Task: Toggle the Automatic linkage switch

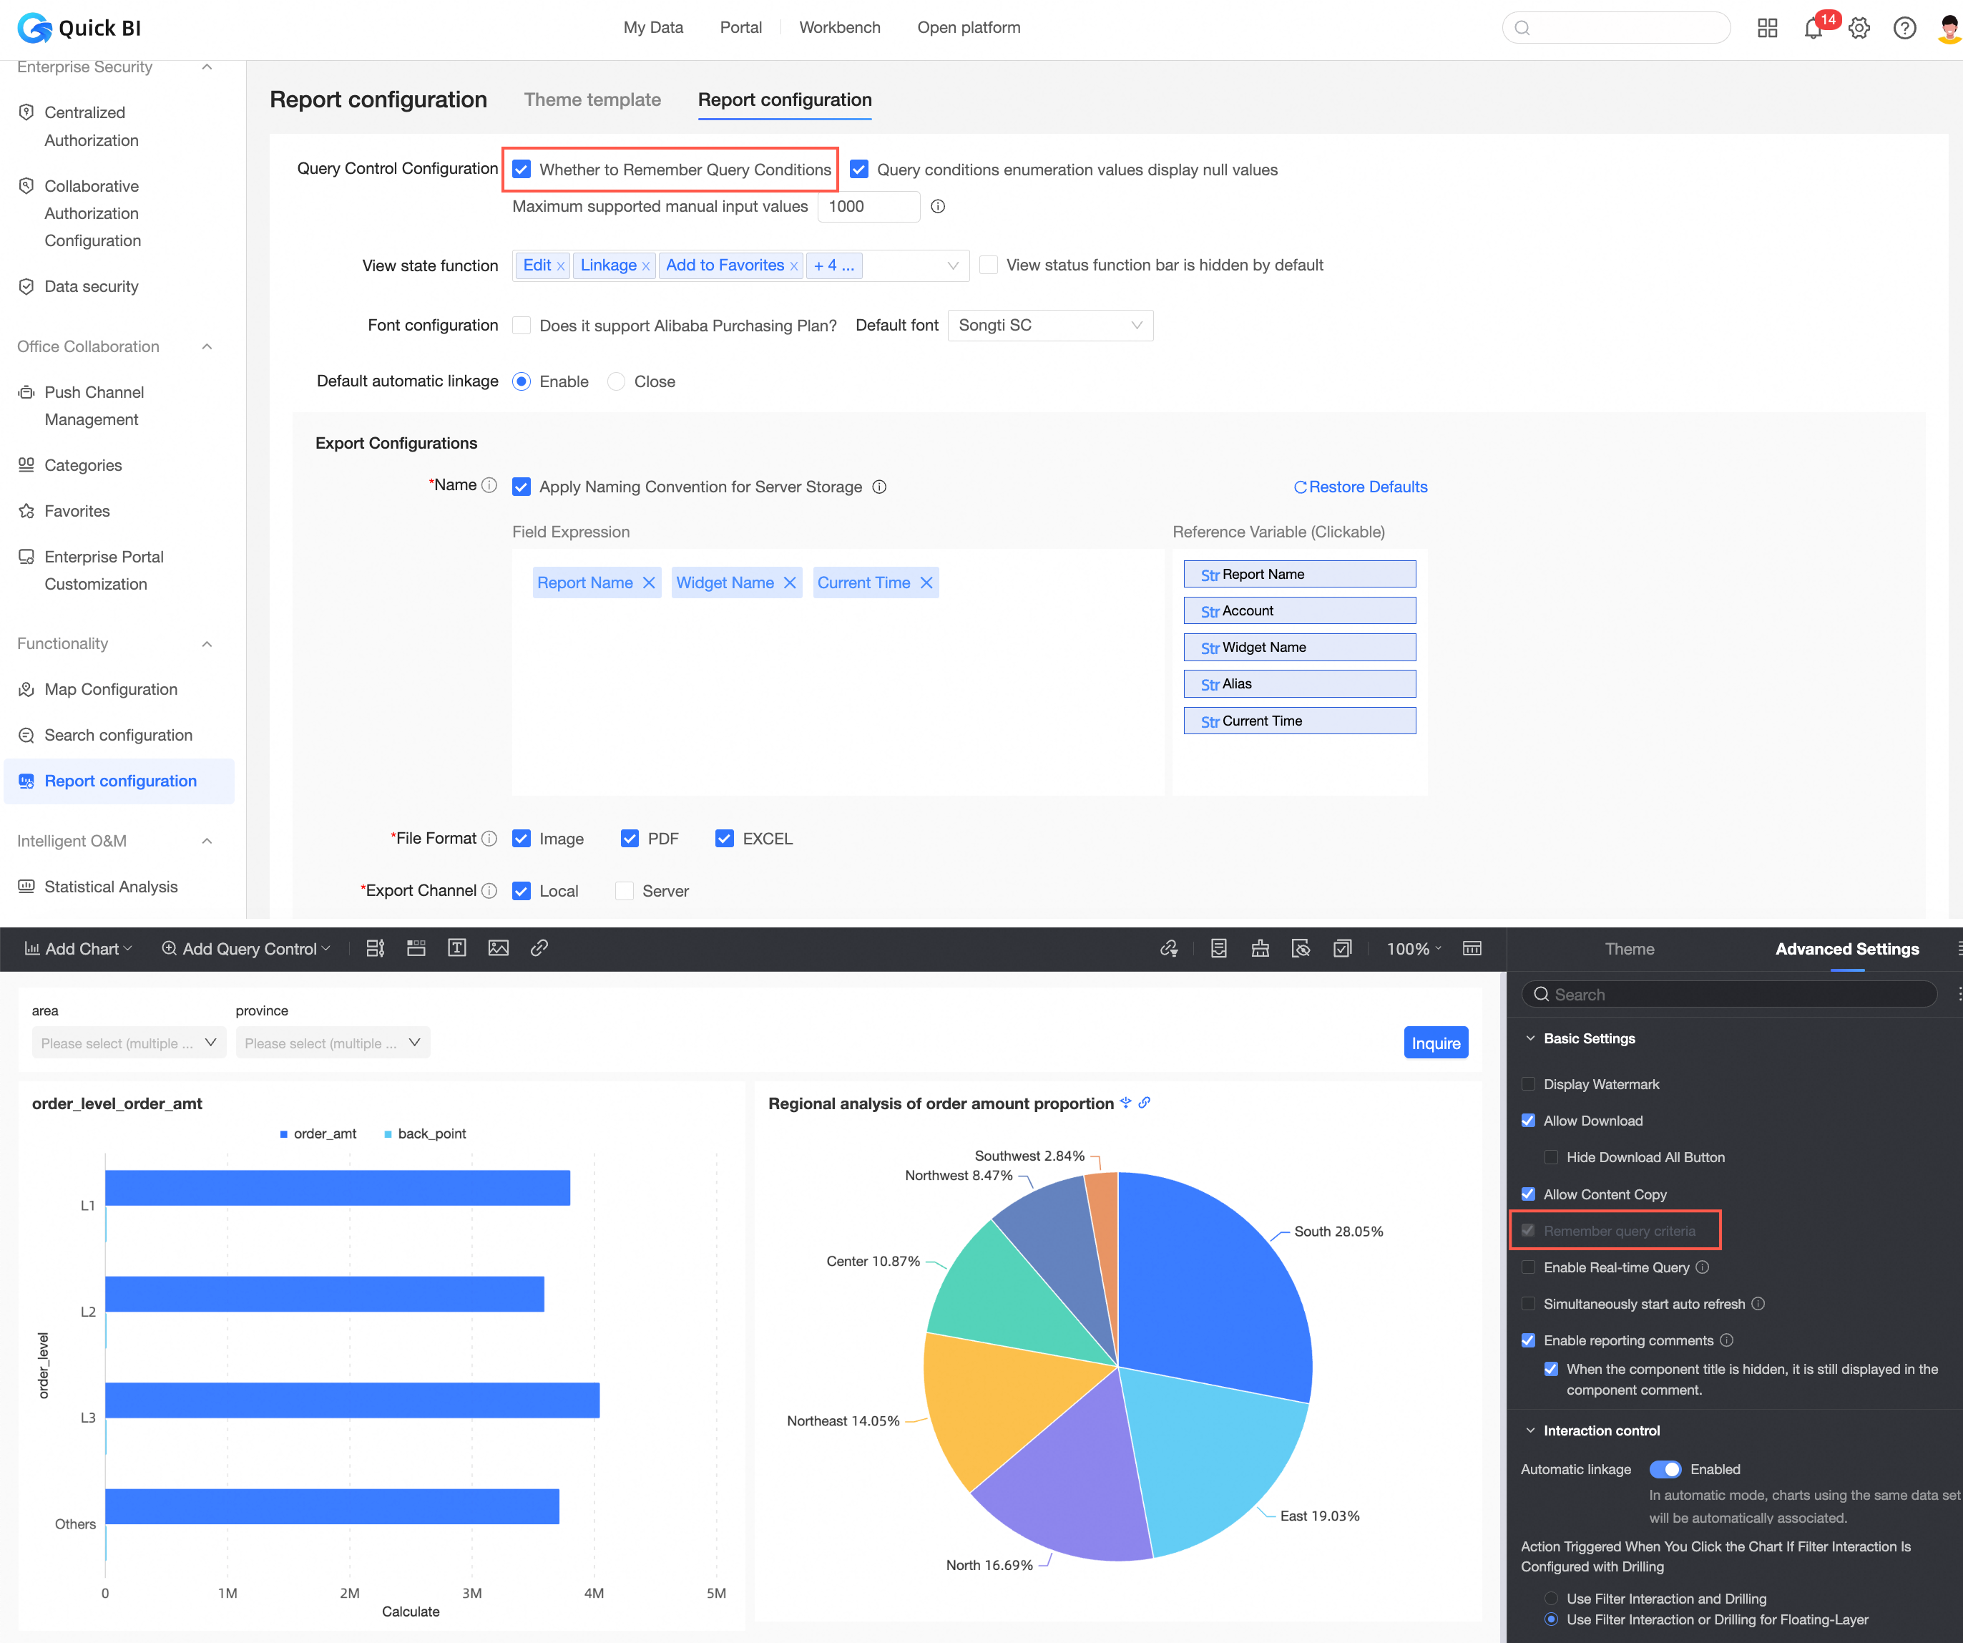Action: (1665, 1469)
